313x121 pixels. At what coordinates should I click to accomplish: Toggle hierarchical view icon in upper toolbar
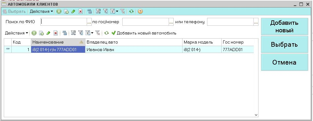pyautogui.click(x=90, y=12)
